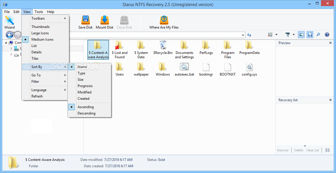Select the PerfLogs folder
This screenshot has height=173, width=336.
point(206,48)
